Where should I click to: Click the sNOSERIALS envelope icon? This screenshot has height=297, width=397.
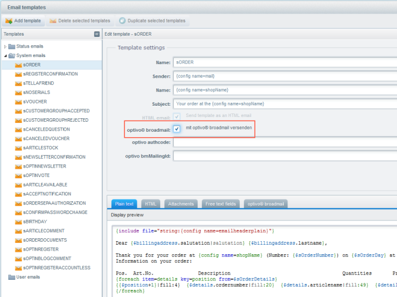(18, 93)
